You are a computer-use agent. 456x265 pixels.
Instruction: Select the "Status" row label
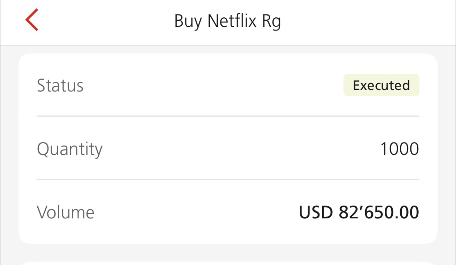click(60, 86)
